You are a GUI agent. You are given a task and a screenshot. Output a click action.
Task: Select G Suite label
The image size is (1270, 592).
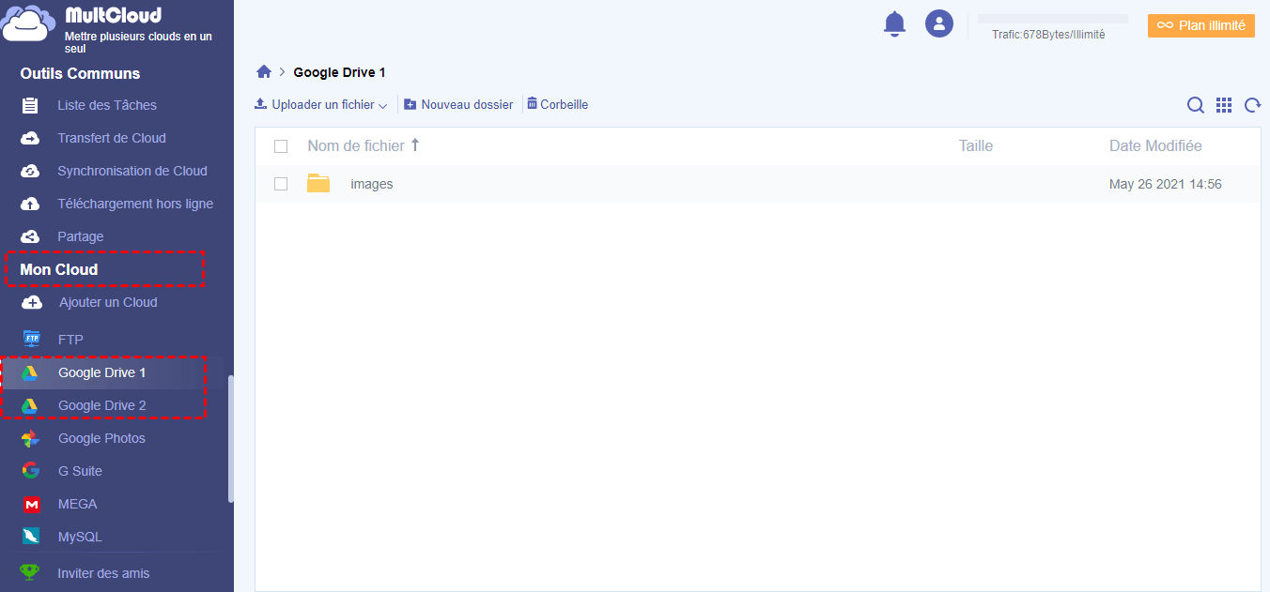pos(80,471)
